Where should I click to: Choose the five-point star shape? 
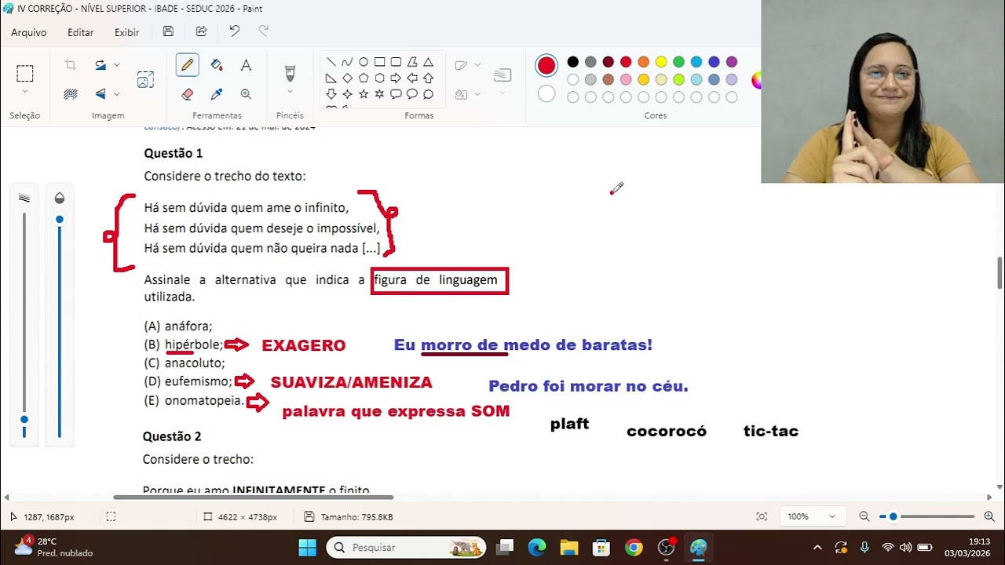[364, 94]
